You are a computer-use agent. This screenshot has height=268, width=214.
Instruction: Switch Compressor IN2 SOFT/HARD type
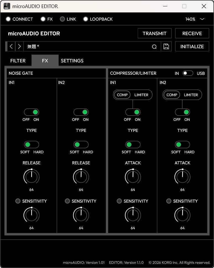182,145
